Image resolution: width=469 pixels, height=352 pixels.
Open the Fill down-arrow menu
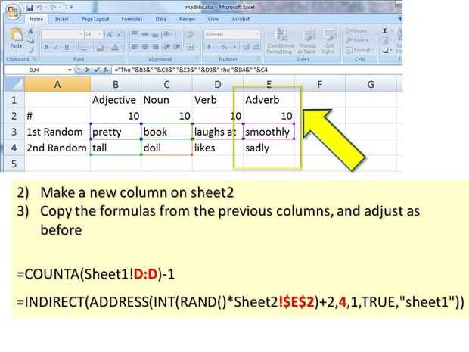pyautogui.click(x=385, y=40)
